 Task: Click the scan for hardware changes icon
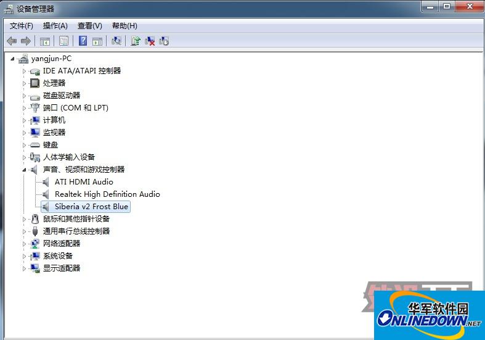pos(116,41)
